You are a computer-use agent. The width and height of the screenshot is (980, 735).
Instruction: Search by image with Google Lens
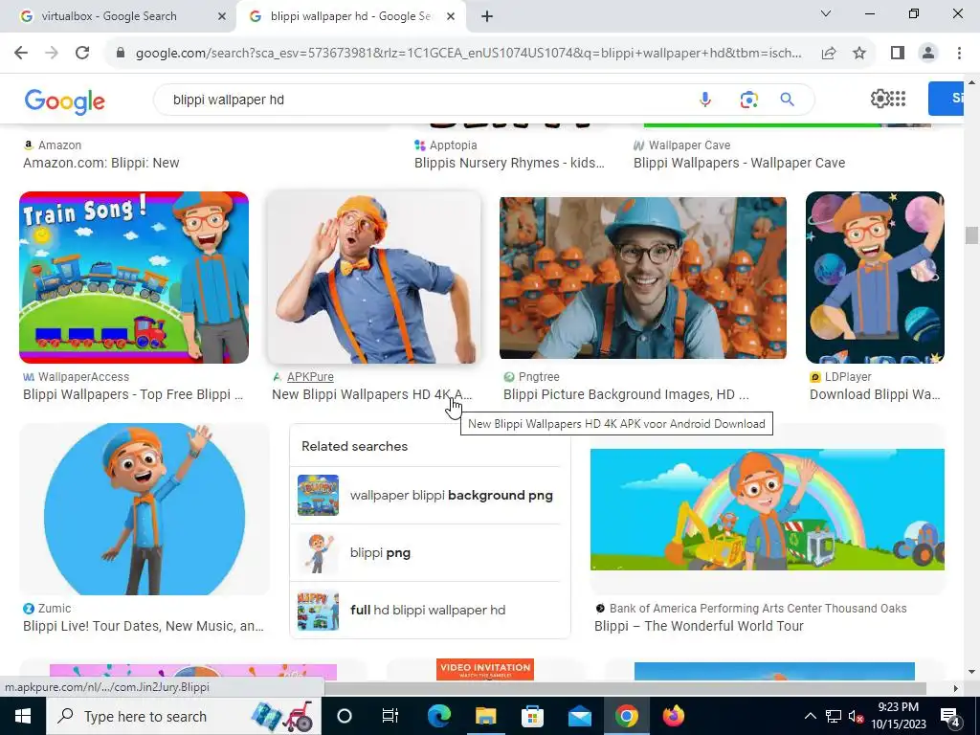(x=748, y=100)
